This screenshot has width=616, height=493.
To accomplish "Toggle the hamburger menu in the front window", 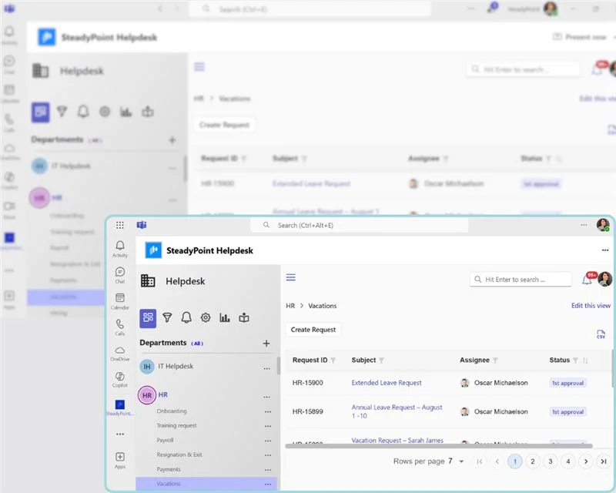I will (x=291, y=277).
